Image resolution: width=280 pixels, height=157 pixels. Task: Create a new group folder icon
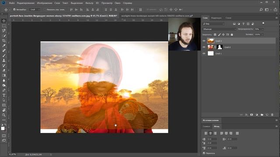click(x=262, y=115)
